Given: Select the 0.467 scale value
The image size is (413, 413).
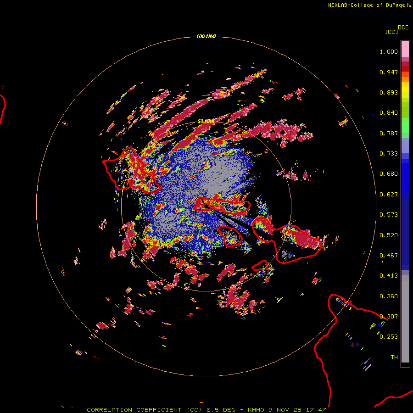Looking at the screenshot, I should (389, 256).
